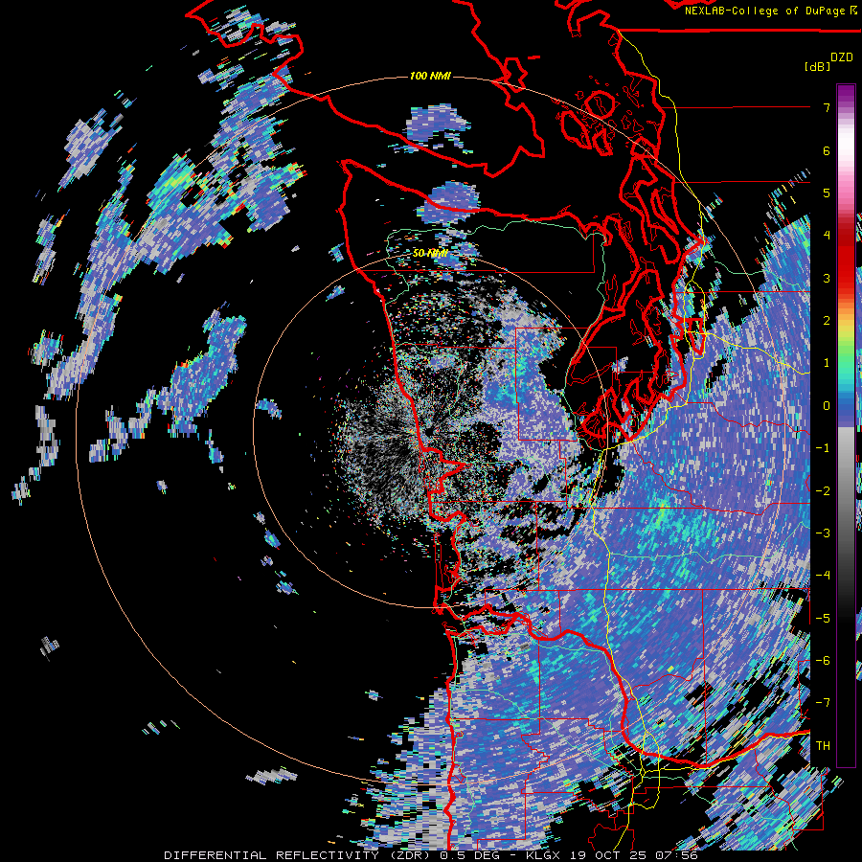The height and width of the screenshot is (862, 862).
Task: Click the 100 NMI range ring label
Action: (x=430, y=76)
